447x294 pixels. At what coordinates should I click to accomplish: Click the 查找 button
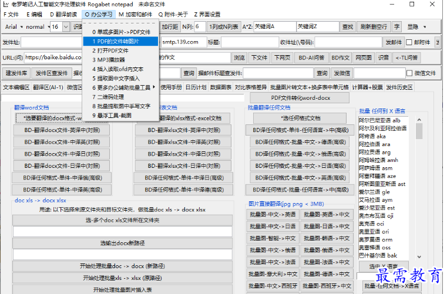[x=348, y=27]
